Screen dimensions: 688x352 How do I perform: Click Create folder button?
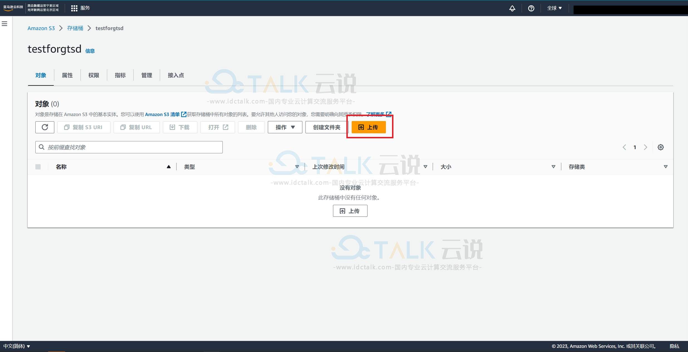tap(327, 127)
